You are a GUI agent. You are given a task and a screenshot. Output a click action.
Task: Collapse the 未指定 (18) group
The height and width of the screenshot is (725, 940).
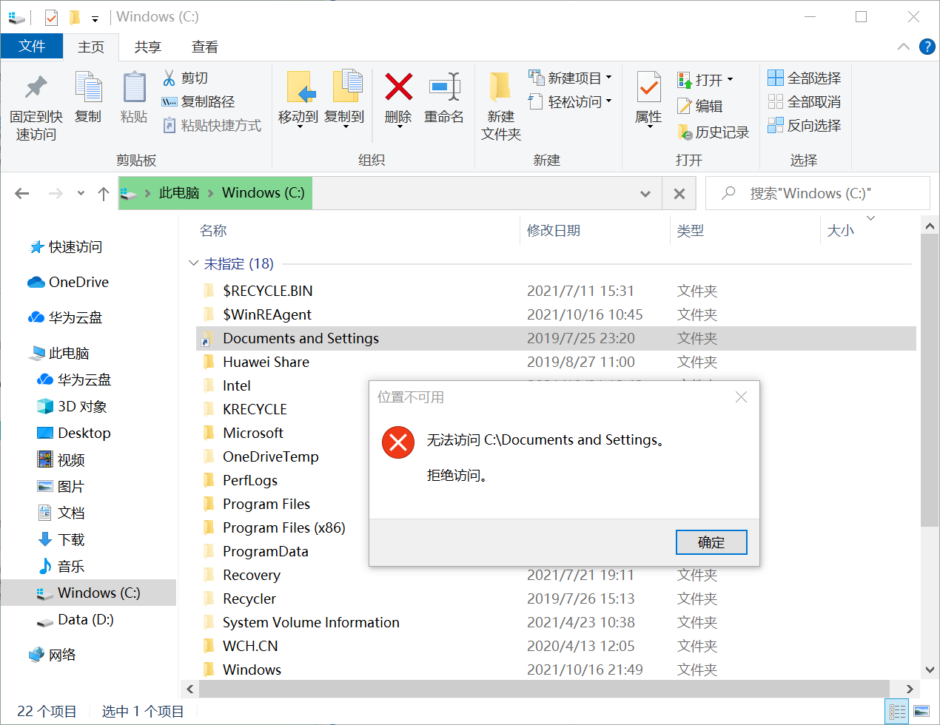[x=193, y=263]
